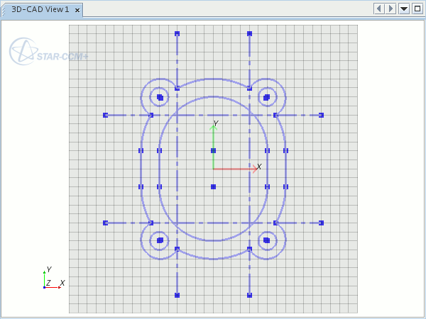Viewport: 426px width, 319px height.
Task: Select the top-right mounting hole center point
Action: tap(266, 97)
